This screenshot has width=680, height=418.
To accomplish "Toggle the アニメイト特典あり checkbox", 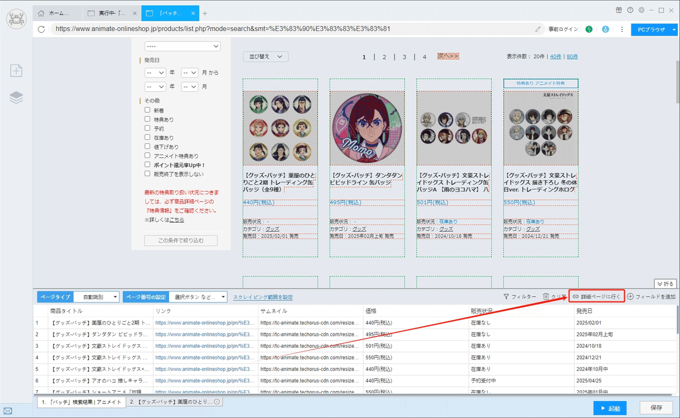I will (x=147, y=156).
